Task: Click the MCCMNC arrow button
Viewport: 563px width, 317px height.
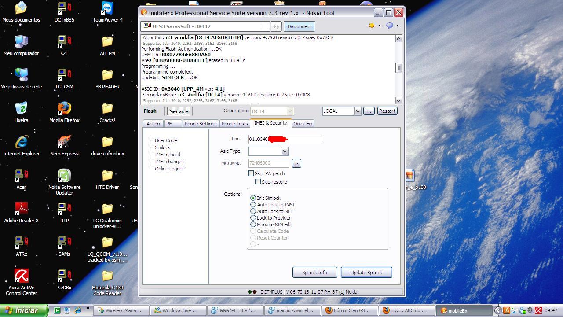Action: click(296, 163)
